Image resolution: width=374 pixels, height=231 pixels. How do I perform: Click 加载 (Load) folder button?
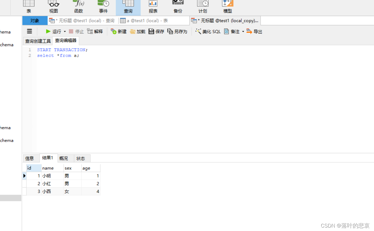[x=138, y=31]
